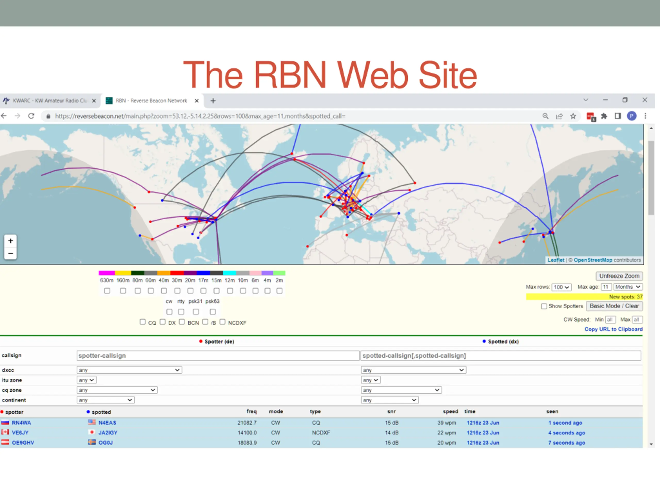
Task: Open the OpenStreetMap link
Action: 593,260
